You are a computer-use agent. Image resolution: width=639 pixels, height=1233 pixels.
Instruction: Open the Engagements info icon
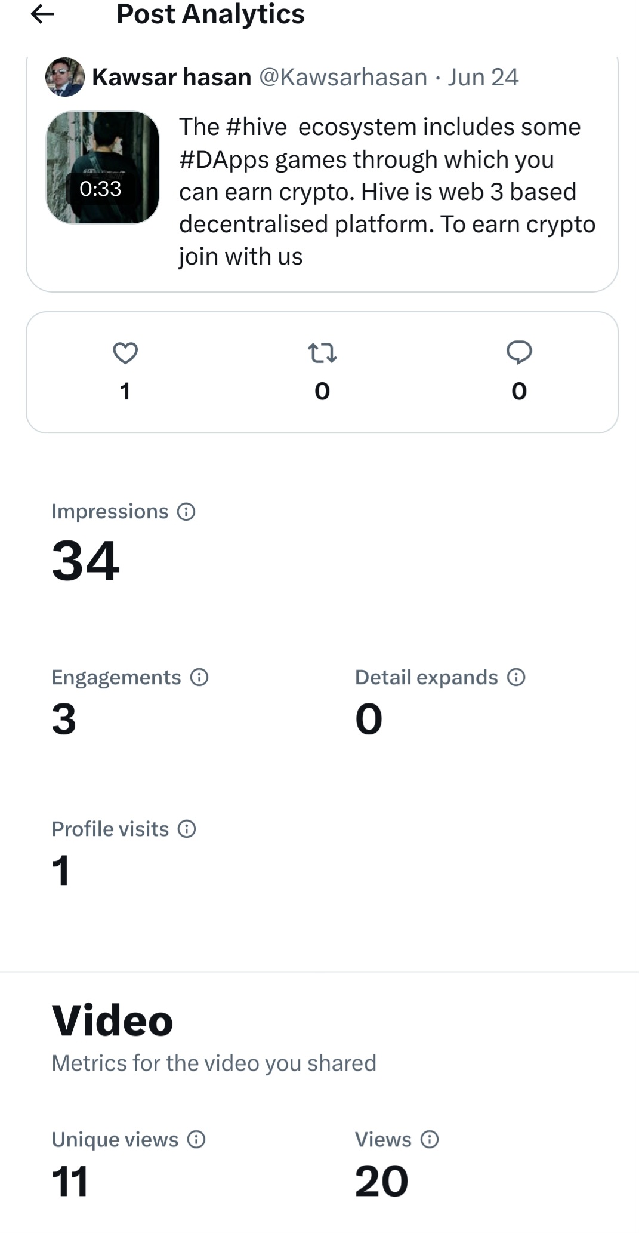pyautogui.click(x=199, y=677)
